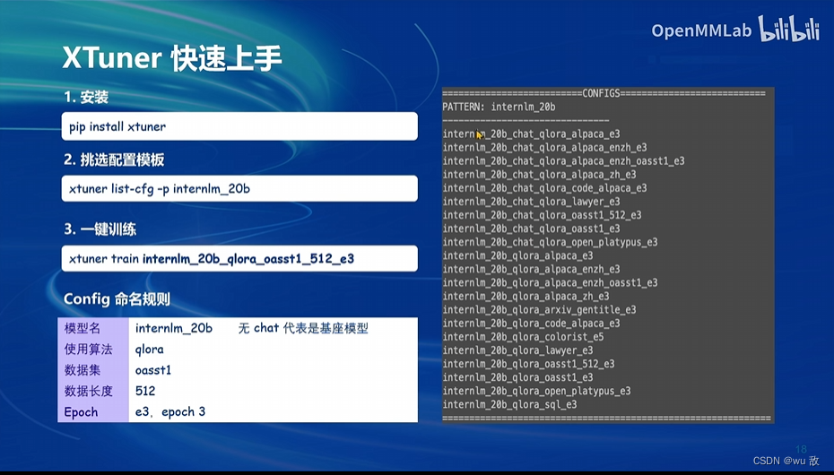Select terminal line "internlm_20b_qlora_colorist_e5"
Viewport: 834px width, 475px height.
[524, 337]
